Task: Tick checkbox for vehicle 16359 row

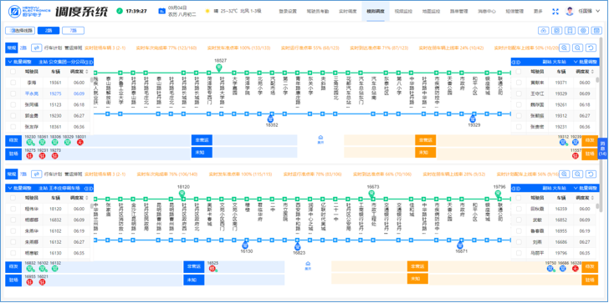Action: coord(518,209)
